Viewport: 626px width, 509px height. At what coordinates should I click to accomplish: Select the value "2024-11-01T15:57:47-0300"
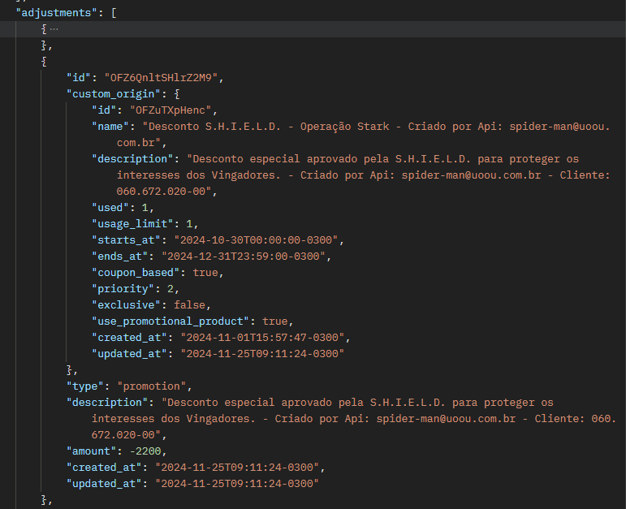pos(262,338)
